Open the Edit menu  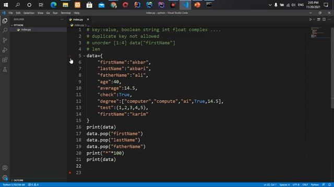[18, 13]
